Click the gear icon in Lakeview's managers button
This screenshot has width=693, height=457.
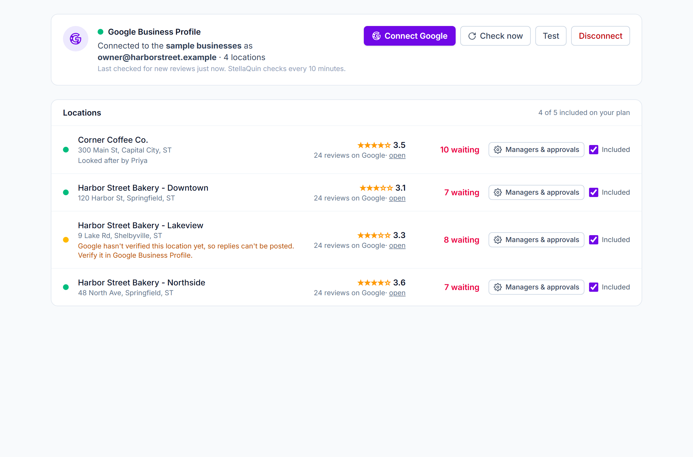498,239
